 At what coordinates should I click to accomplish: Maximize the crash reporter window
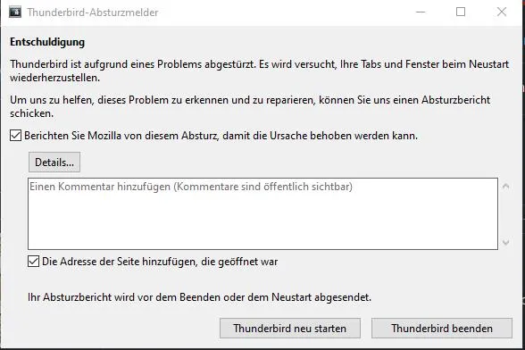(461, 12)
